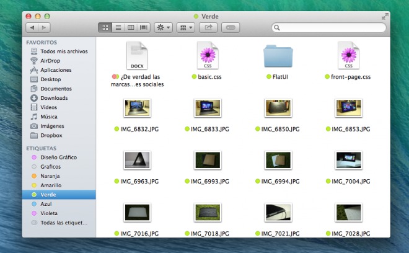This screenshot has width=409, height=253.
Task: Switch to icon view
Action: pos(105,27)
